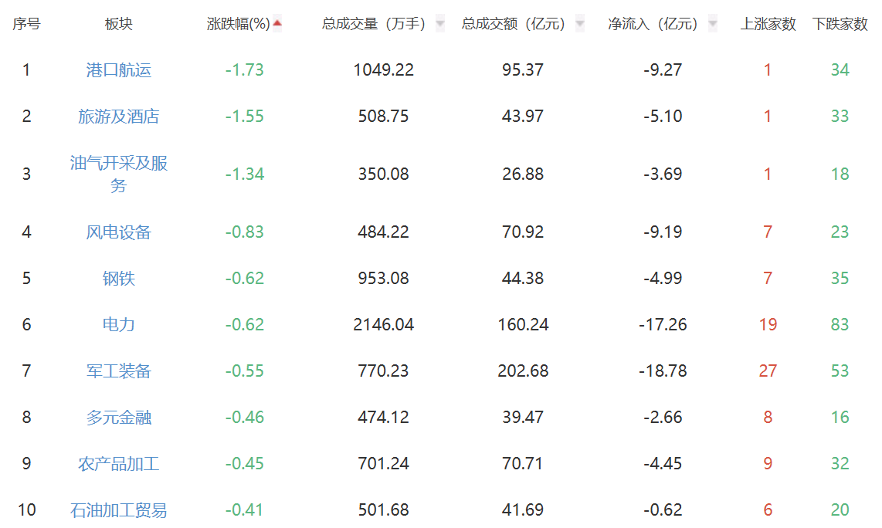Click the 下跌家数 column header
882x528 pixels.
click(840, 24)
